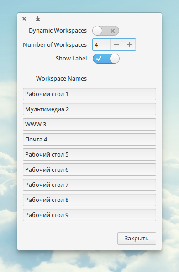The image size is (179, 272).
Task: Click the 'Number of Workspaces' label
Action: [x=55, y=44]
